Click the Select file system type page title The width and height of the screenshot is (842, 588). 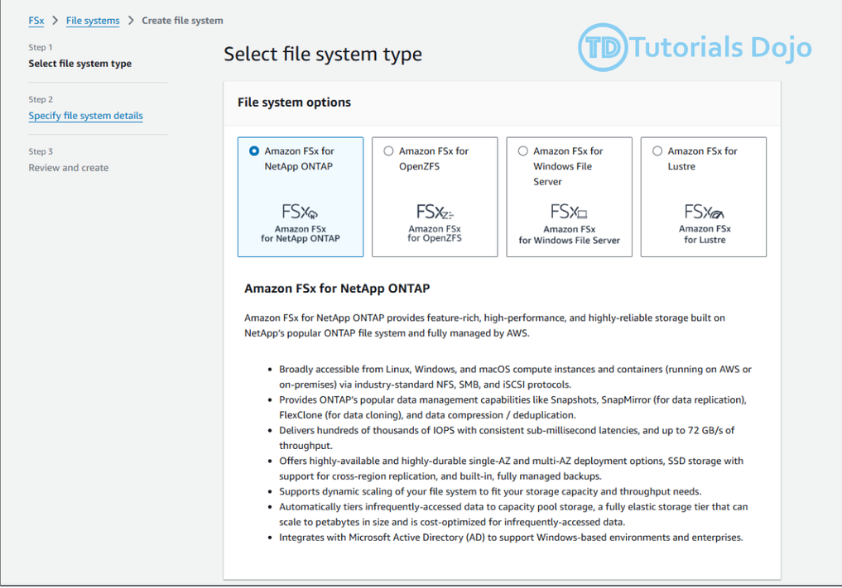[x=323, y=55]
